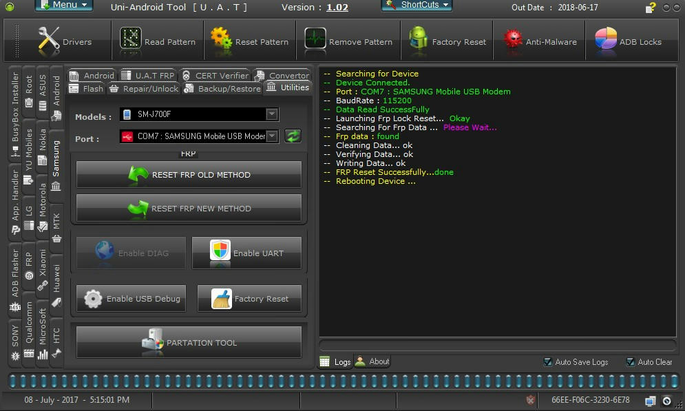Select the Android vertical side tab
This screenshot has height=411, width=685.
tap(56, 97)
